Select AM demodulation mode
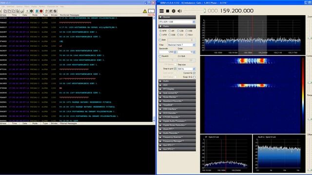Screen dimensions: 312x175 (x=172, y=31)
